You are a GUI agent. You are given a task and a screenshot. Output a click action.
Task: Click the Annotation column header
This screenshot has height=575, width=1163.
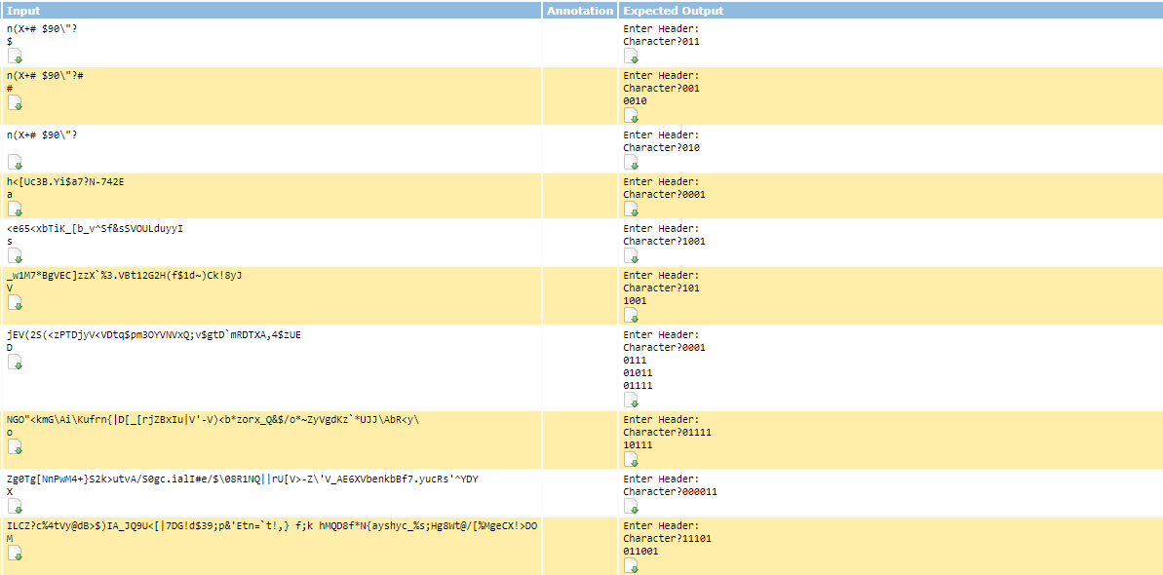click(580, 11)
